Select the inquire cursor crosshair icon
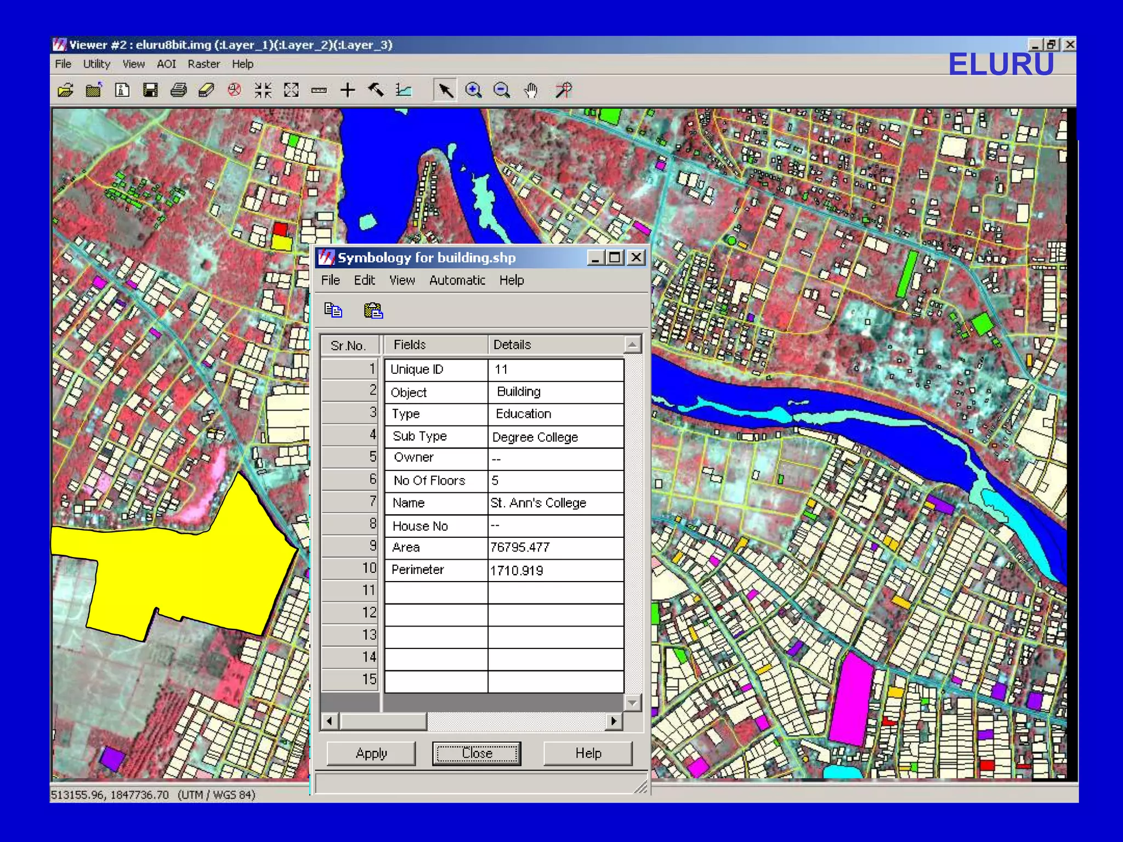1123x842 pixels. (x=347, y=90)
